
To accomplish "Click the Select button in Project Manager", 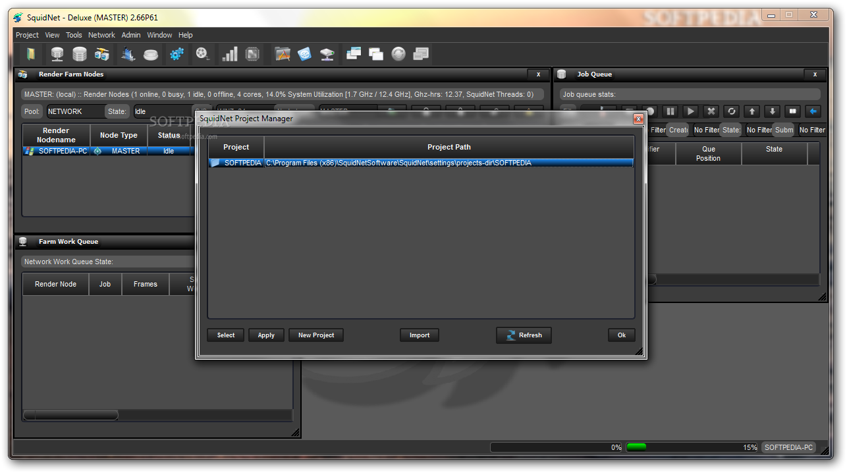I will click(226, 335).
